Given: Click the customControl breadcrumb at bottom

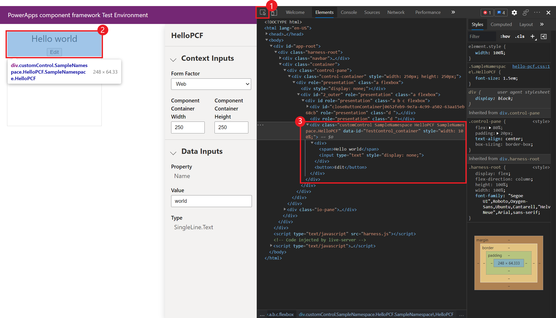Looking at the screenshot, I should (x=376, y=314).
